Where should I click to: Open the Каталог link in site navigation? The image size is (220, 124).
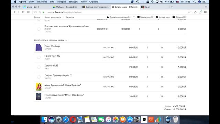(37, 17)
